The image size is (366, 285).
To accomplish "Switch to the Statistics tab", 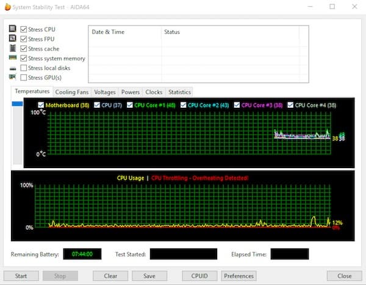I will (x=179, y=92).
